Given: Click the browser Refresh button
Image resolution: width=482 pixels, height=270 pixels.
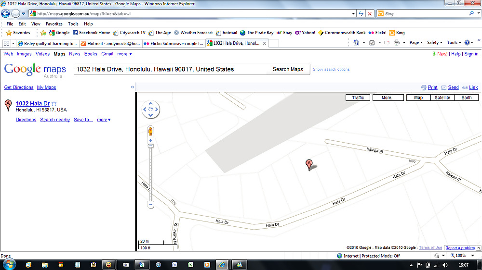Looking at the screenshot, I should tap(361, 14).
